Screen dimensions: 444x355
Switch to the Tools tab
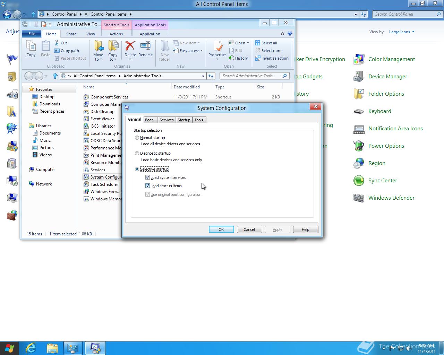pos(199,120)
